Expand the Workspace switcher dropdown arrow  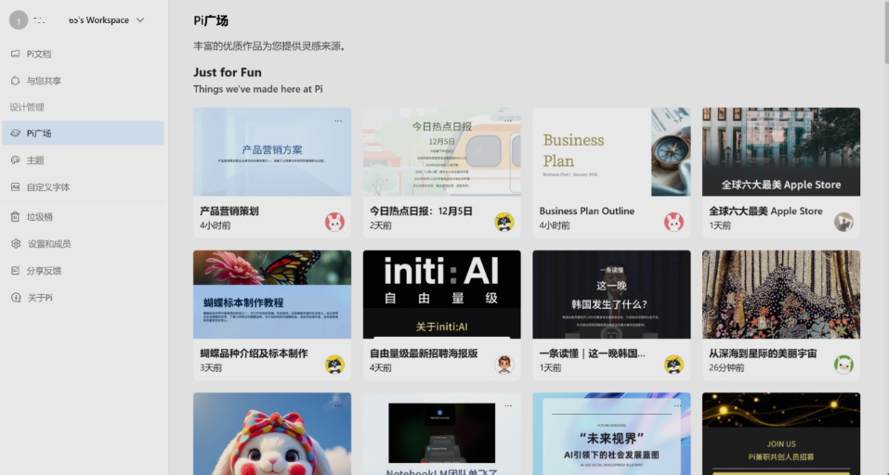point(140,20)
